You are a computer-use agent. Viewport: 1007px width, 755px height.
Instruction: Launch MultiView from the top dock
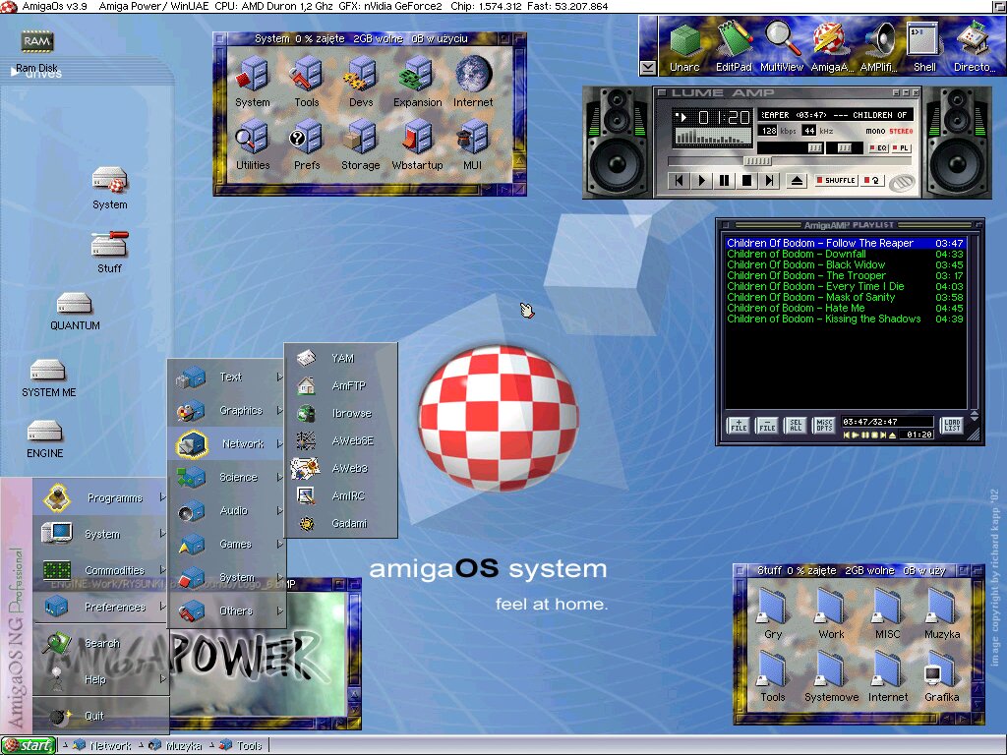pyautogui.click(x=782, y=46)
